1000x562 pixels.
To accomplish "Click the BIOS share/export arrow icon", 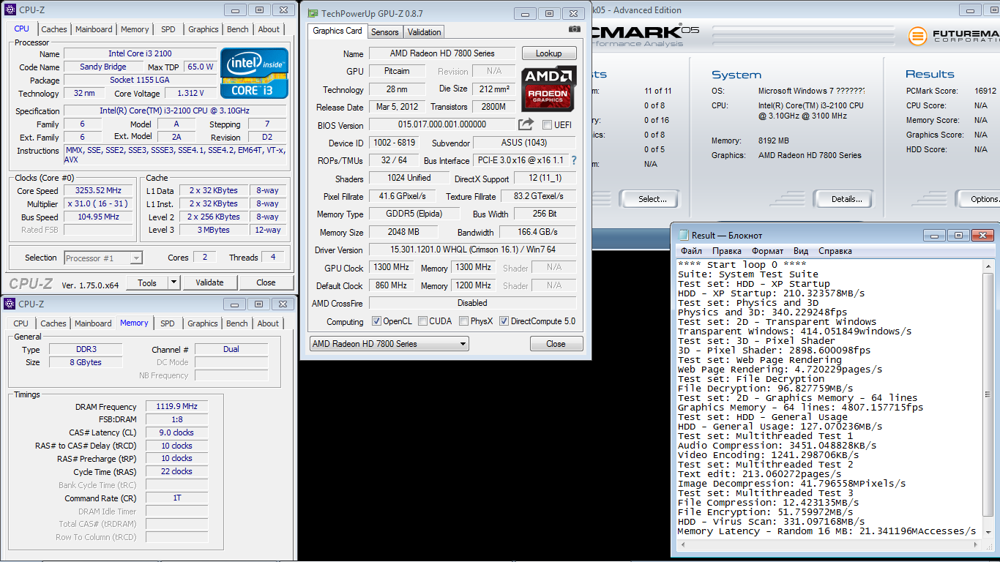I will click(x=526, y=124).
